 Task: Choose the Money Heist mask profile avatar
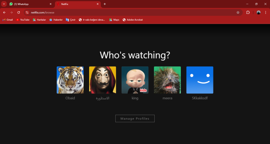[x=103, y=80]
